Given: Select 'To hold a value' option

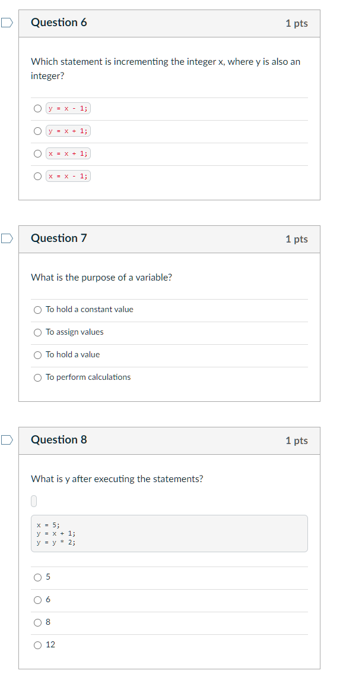Looking at the screenshot, I should 38,355.
